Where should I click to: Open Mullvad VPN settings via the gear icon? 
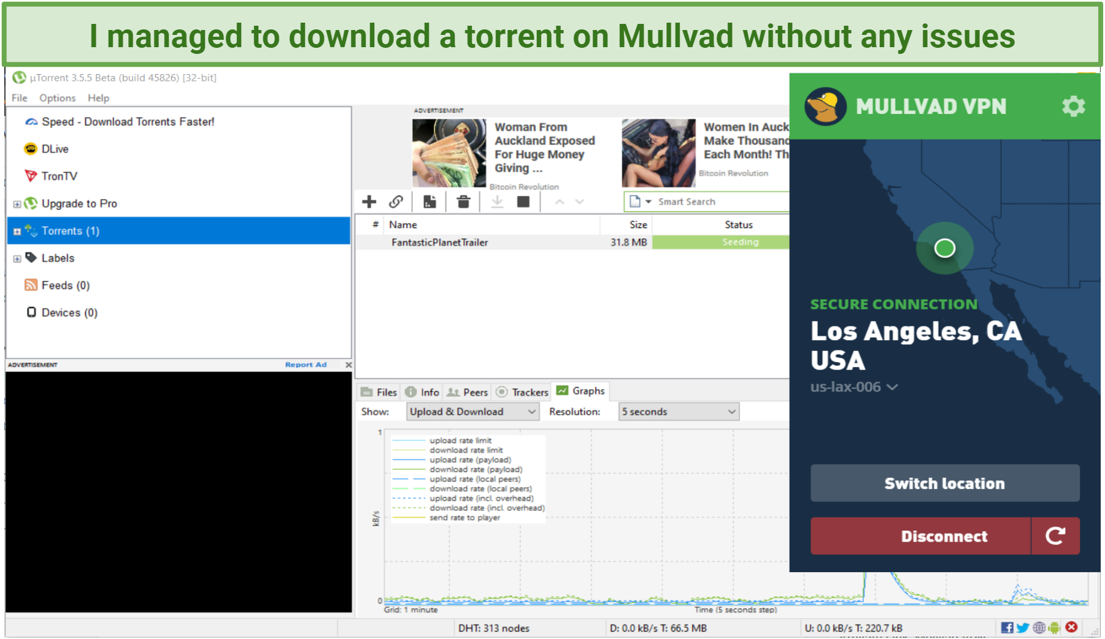pos(1074,106)
